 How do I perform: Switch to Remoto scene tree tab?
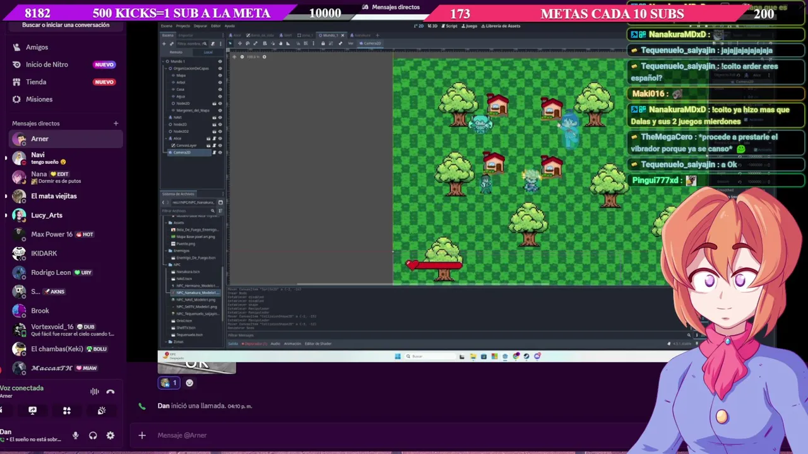point(176,52)
